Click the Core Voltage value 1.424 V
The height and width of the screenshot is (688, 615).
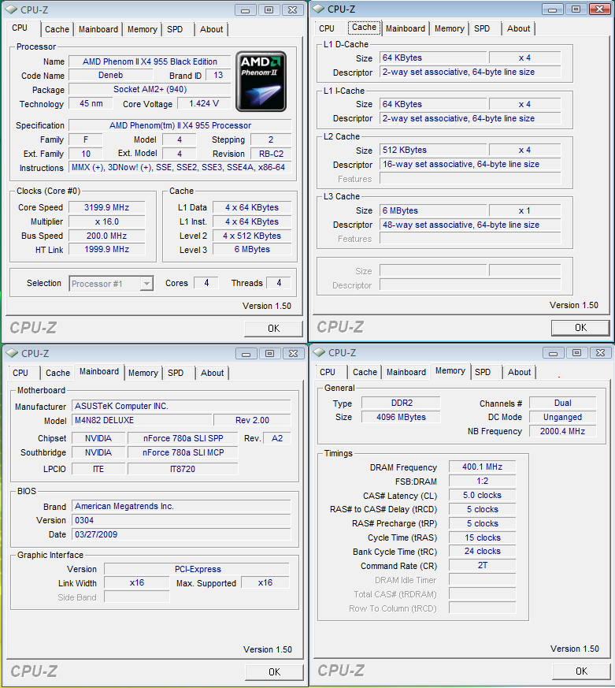pos(204,103)
